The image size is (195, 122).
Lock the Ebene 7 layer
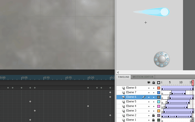click(154, 93)
